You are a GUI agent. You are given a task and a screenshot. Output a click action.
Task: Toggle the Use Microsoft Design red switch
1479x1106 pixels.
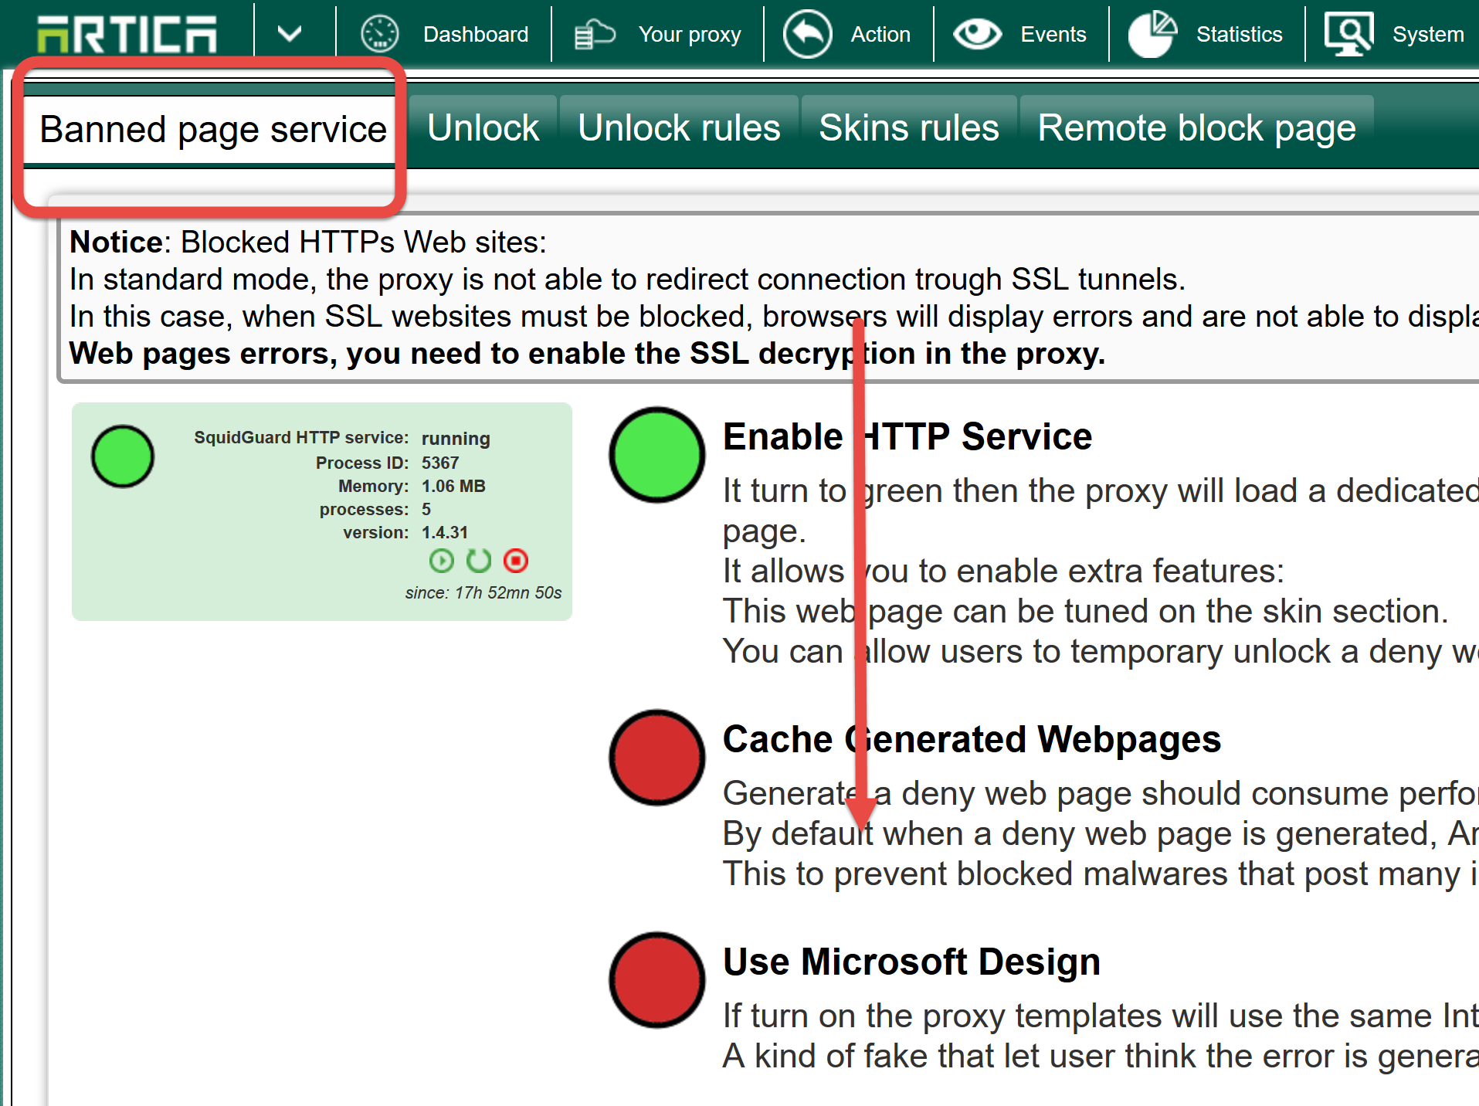(x=657, y=980)
